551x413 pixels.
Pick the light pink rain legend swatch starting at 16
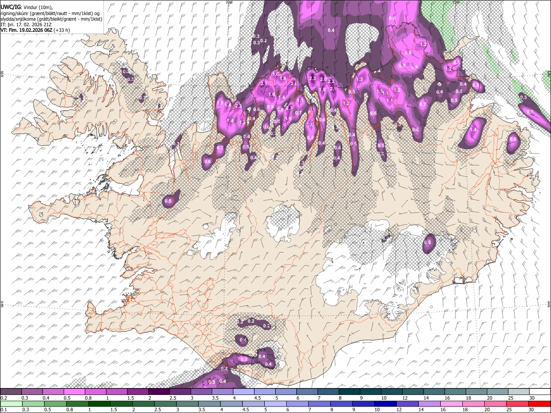coord(452,404)
